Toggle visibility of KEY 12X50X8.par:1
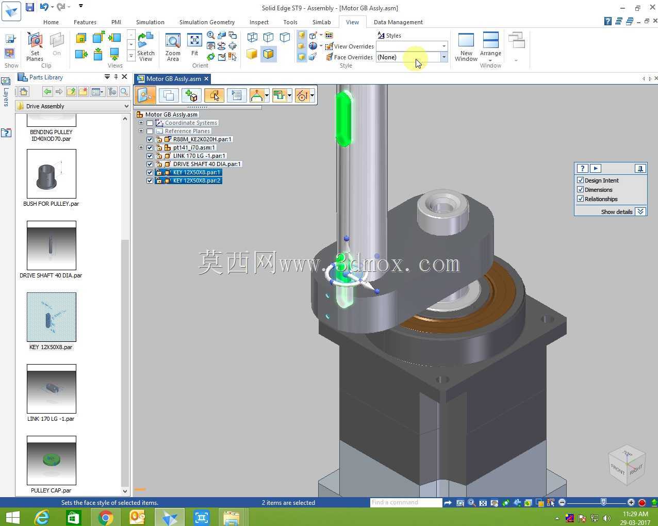This screenshot has width=658, height=526. 150,172
